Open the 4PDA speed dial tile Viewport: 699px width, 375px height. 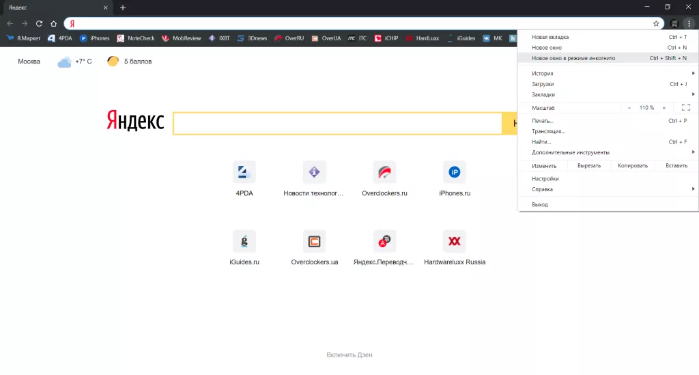[244, 172]
